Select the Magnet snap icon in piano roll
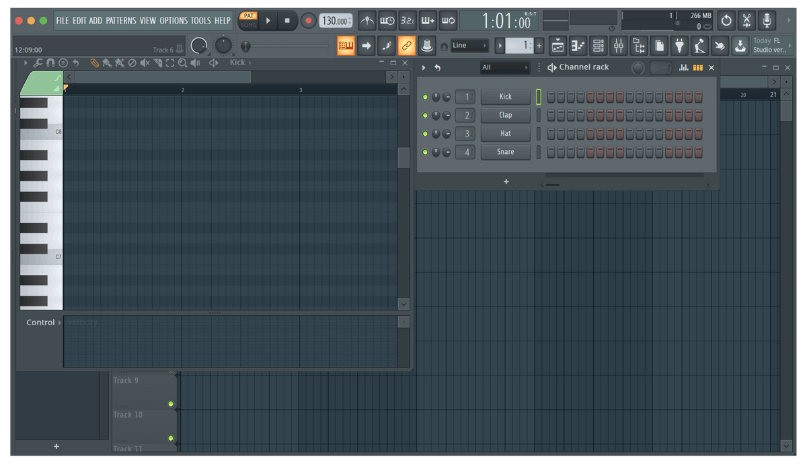Image resolution: width=807 pixels, height=469 pixels. coord(49,62)
